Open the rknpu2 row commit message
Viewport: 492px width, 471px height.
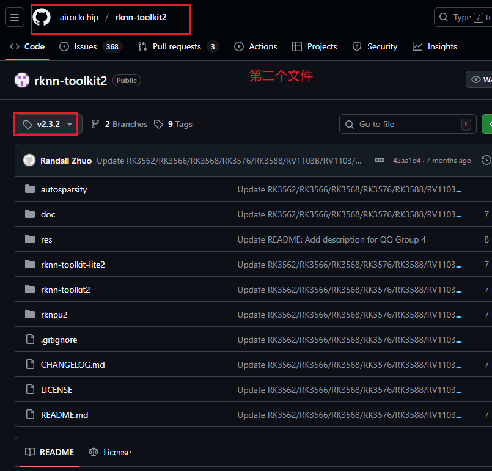(x=350, y=315)
